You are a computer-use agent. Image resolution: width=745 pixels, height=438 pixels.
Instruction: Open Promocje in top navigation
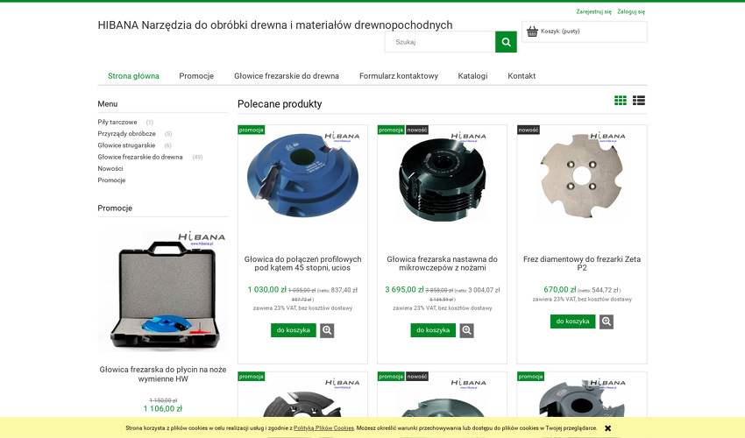click(x=196, y=76)
